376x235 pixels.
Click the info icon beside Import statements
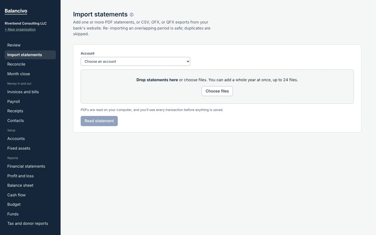point(132,15)
